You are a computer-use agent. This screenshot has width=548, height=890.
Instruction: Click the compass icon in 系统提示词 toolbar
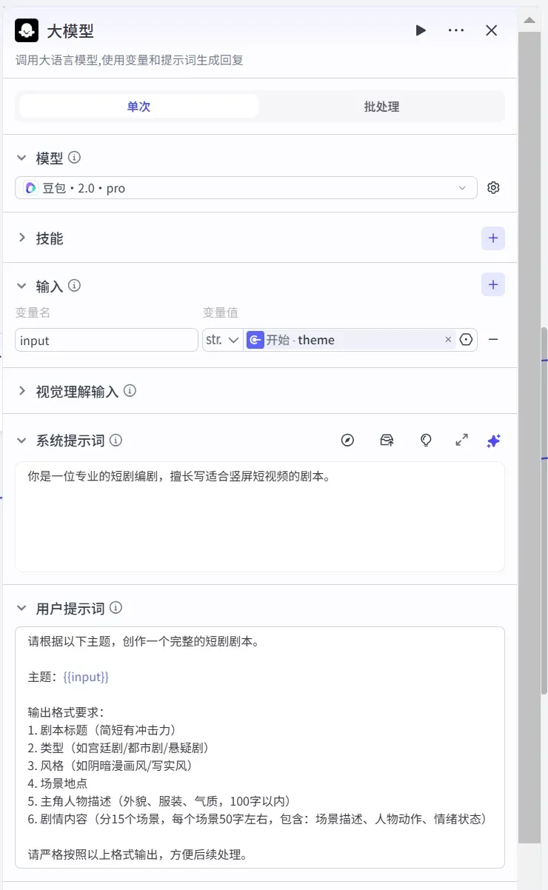pyautogui.click(x=347, y=441)
